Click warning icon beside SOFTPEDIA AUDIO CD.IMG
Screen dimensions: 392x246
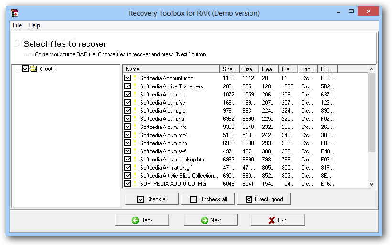coord(135,183)
